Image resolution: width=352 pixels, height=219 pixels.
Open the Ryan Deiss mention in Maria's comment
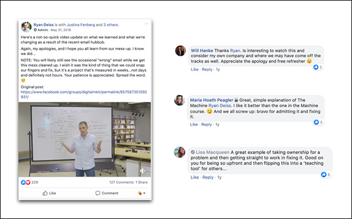219,105
